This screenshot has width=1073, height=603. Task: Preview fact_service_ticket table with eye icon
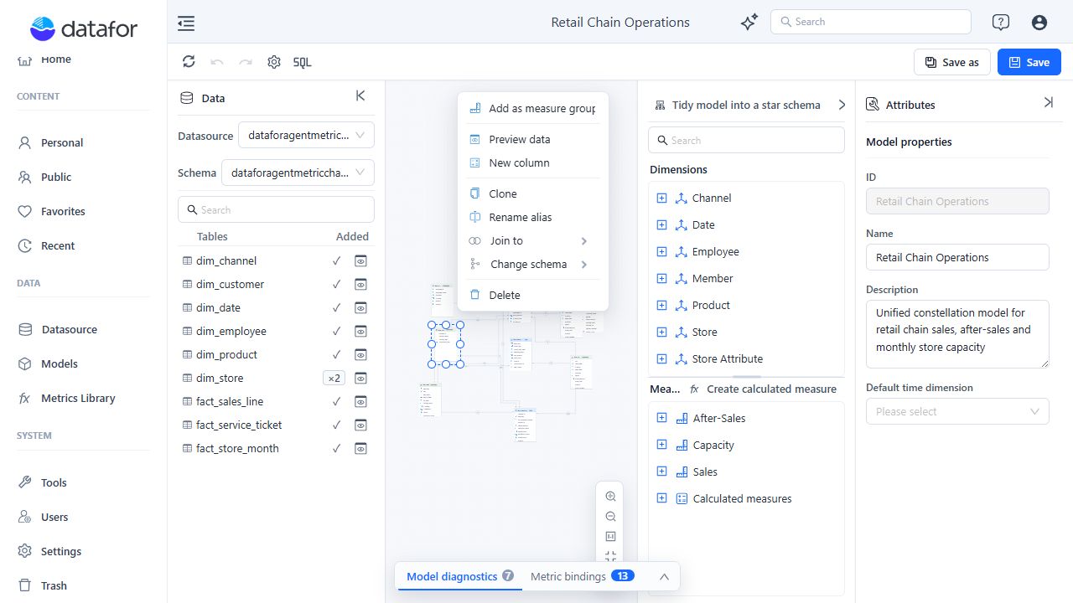tap(360, 425)
